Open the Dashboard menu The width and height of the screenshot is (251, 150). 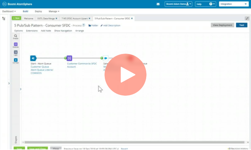[x=9, y=11]
